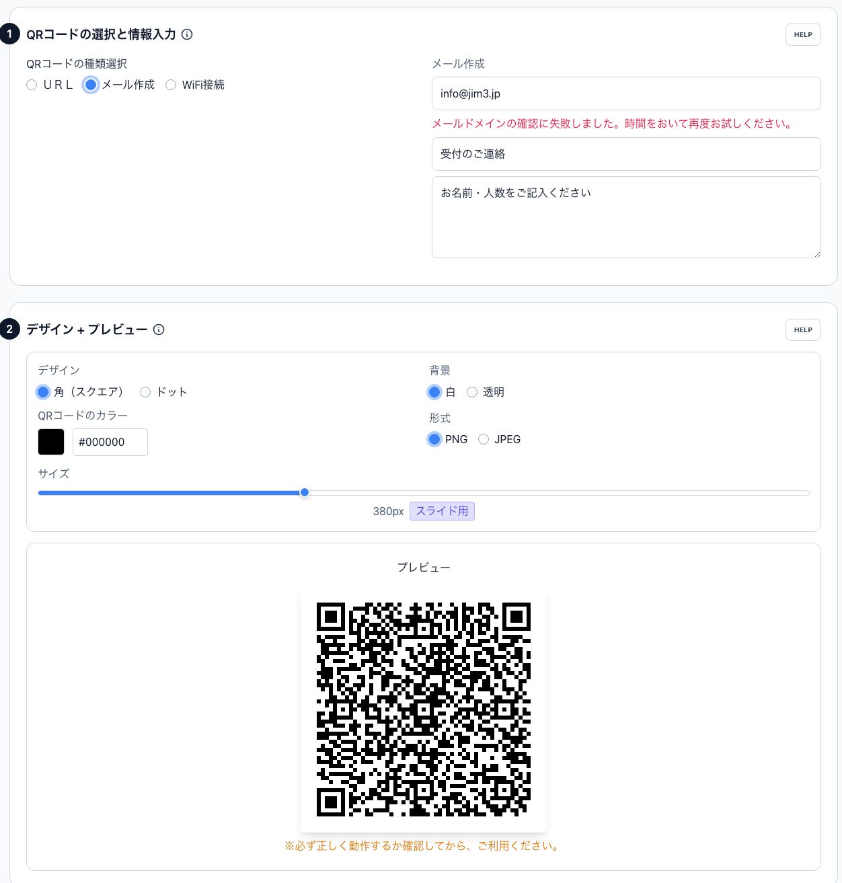Click the size slider handle
The height and width of the screenshot is (883, 842).
pos(305,493)
